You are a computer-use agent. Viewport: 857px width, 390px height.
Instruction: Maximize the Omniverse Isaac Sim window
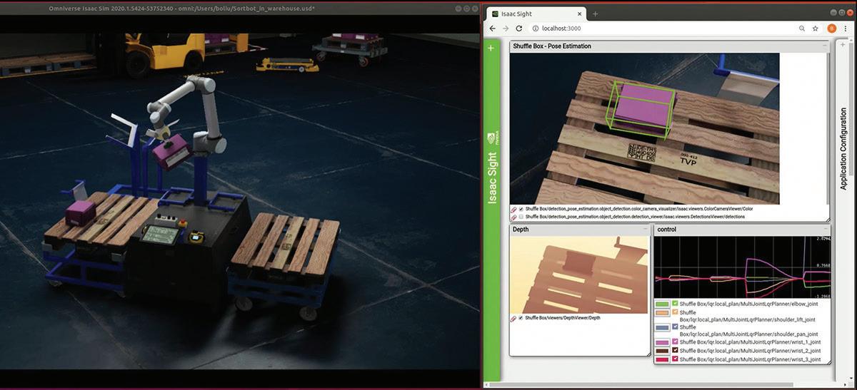pyautogui.click(x=466, y=8)
